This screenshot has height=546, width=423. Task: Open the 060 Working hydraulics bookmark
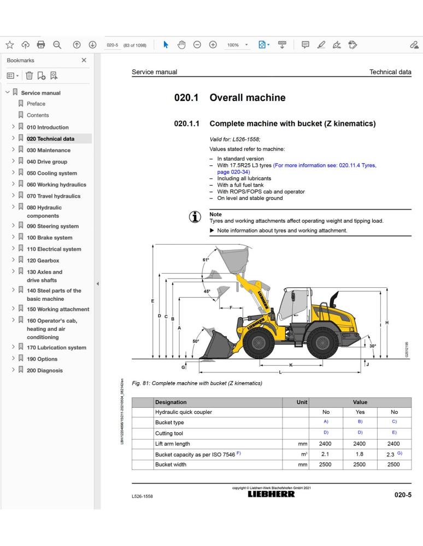coord(56,185)
